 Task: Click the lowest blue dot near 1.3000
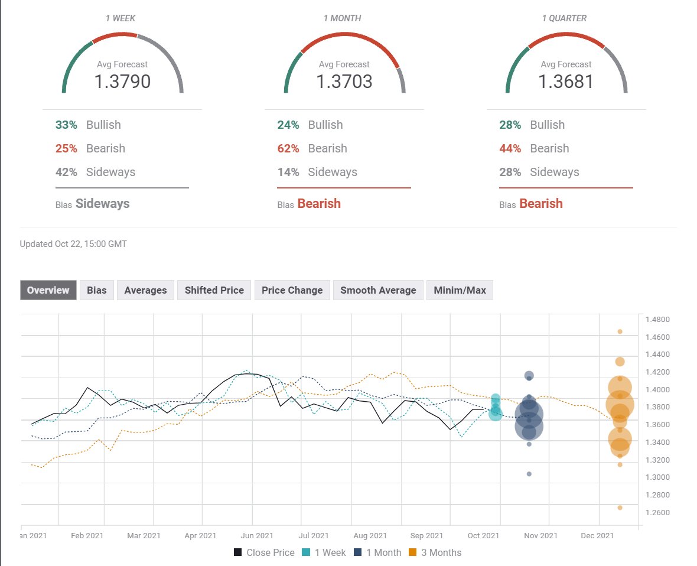click(x=529, y=474)
